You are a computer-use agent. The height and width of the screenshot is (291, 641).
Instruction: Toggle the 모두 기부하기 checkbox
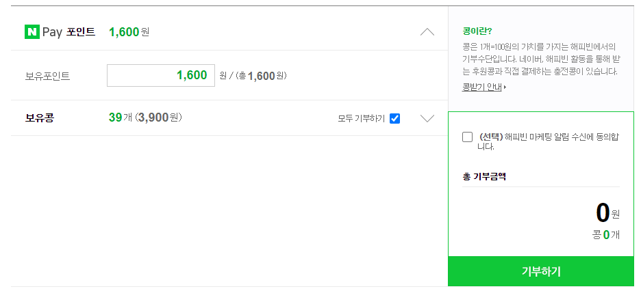(x=394, y=118)
